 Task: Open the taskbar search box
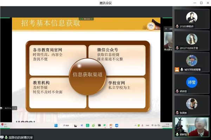pos(66,125)
